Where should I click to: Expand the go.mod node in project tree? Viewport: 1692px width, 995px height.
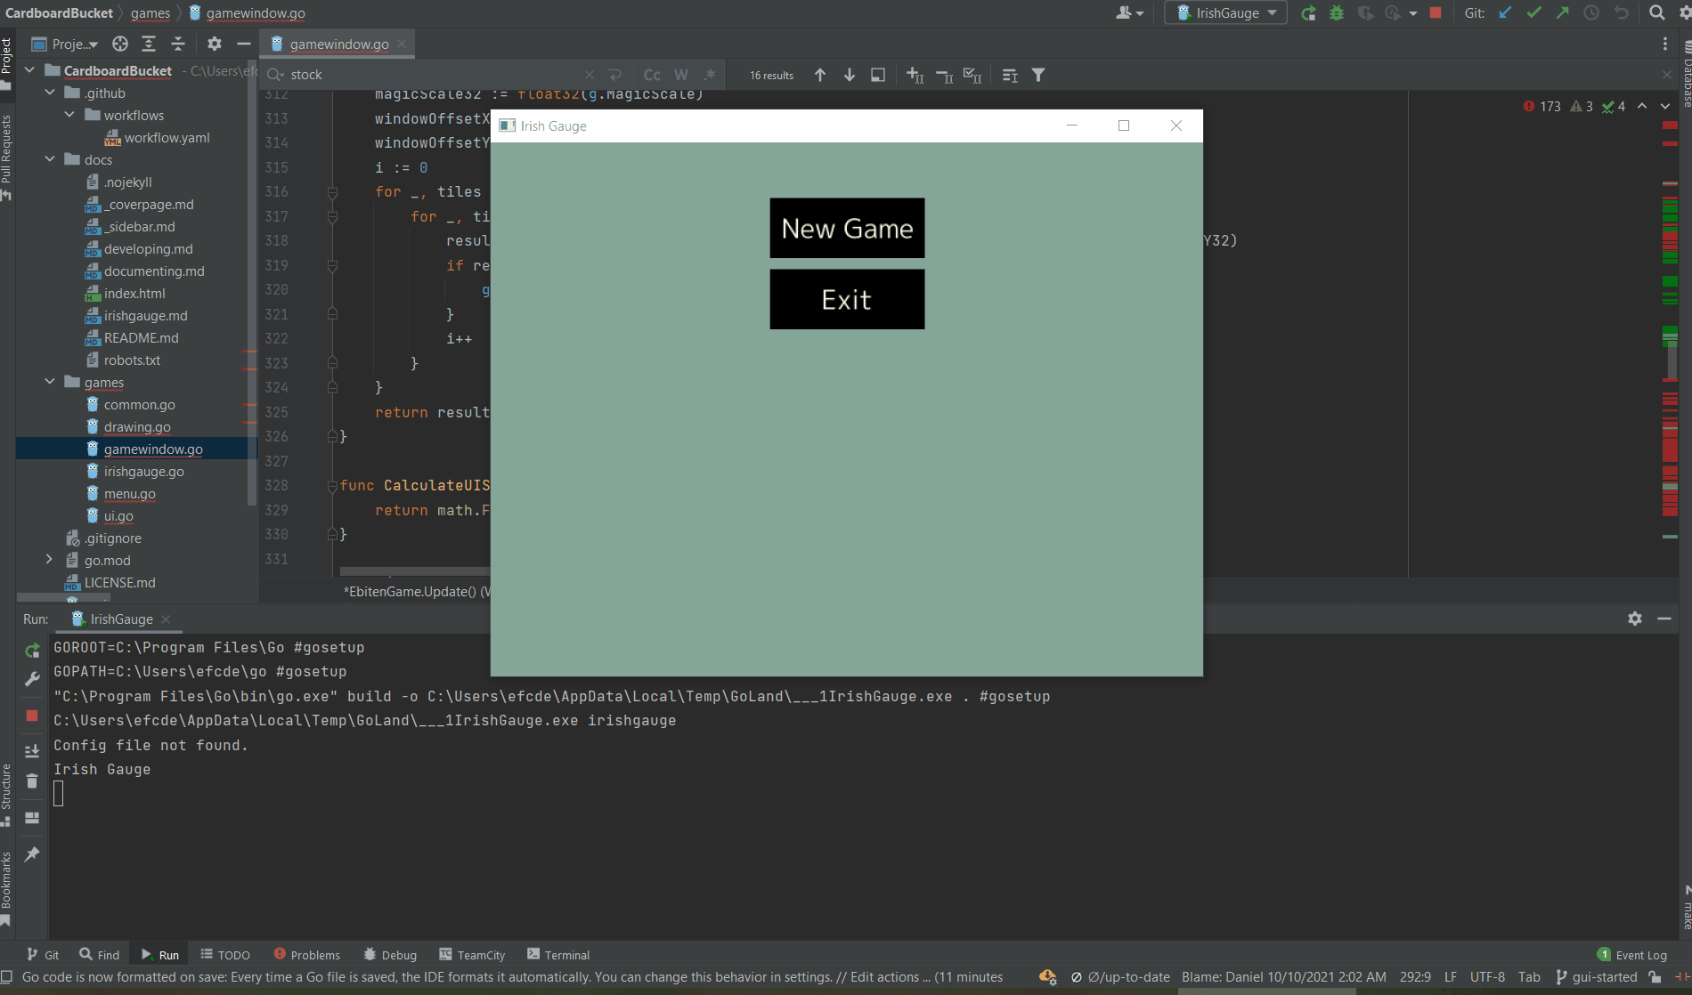tap(50, 560)
